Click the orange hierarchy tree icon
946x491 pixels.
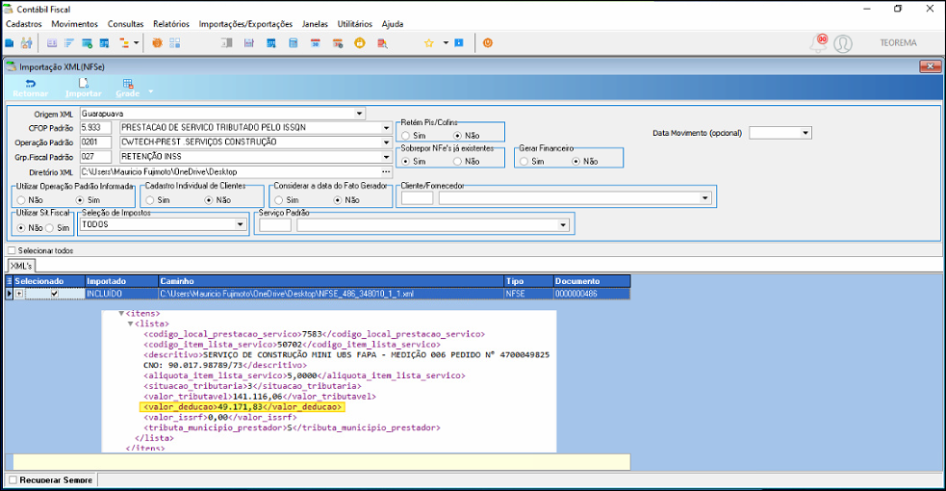click(x=124, y=42)
